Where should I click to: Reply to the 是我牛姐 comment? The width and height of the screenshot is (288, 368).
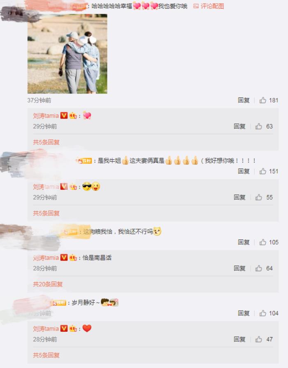pos(244,171)
